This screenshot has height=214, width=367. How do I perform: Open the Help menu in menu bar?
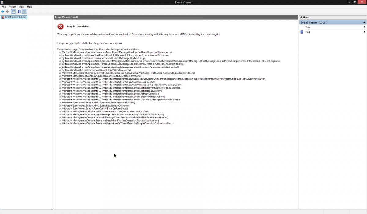pos(29,7)
